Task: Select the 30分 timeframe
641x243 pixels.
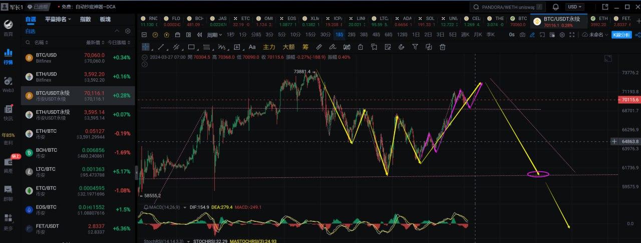Action: [326, 35]
